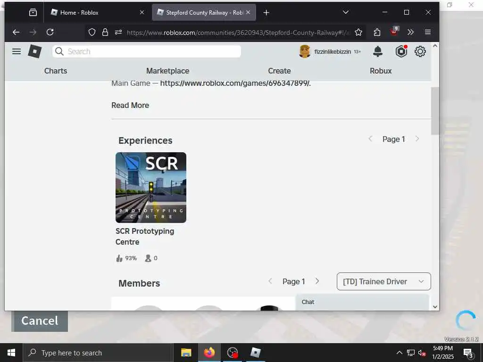Open OBS Studio taskbar icon

point(232,353)
